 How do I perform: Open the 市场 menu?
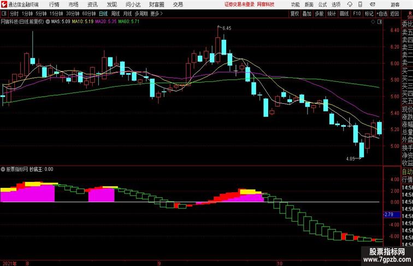click(73, 4)
